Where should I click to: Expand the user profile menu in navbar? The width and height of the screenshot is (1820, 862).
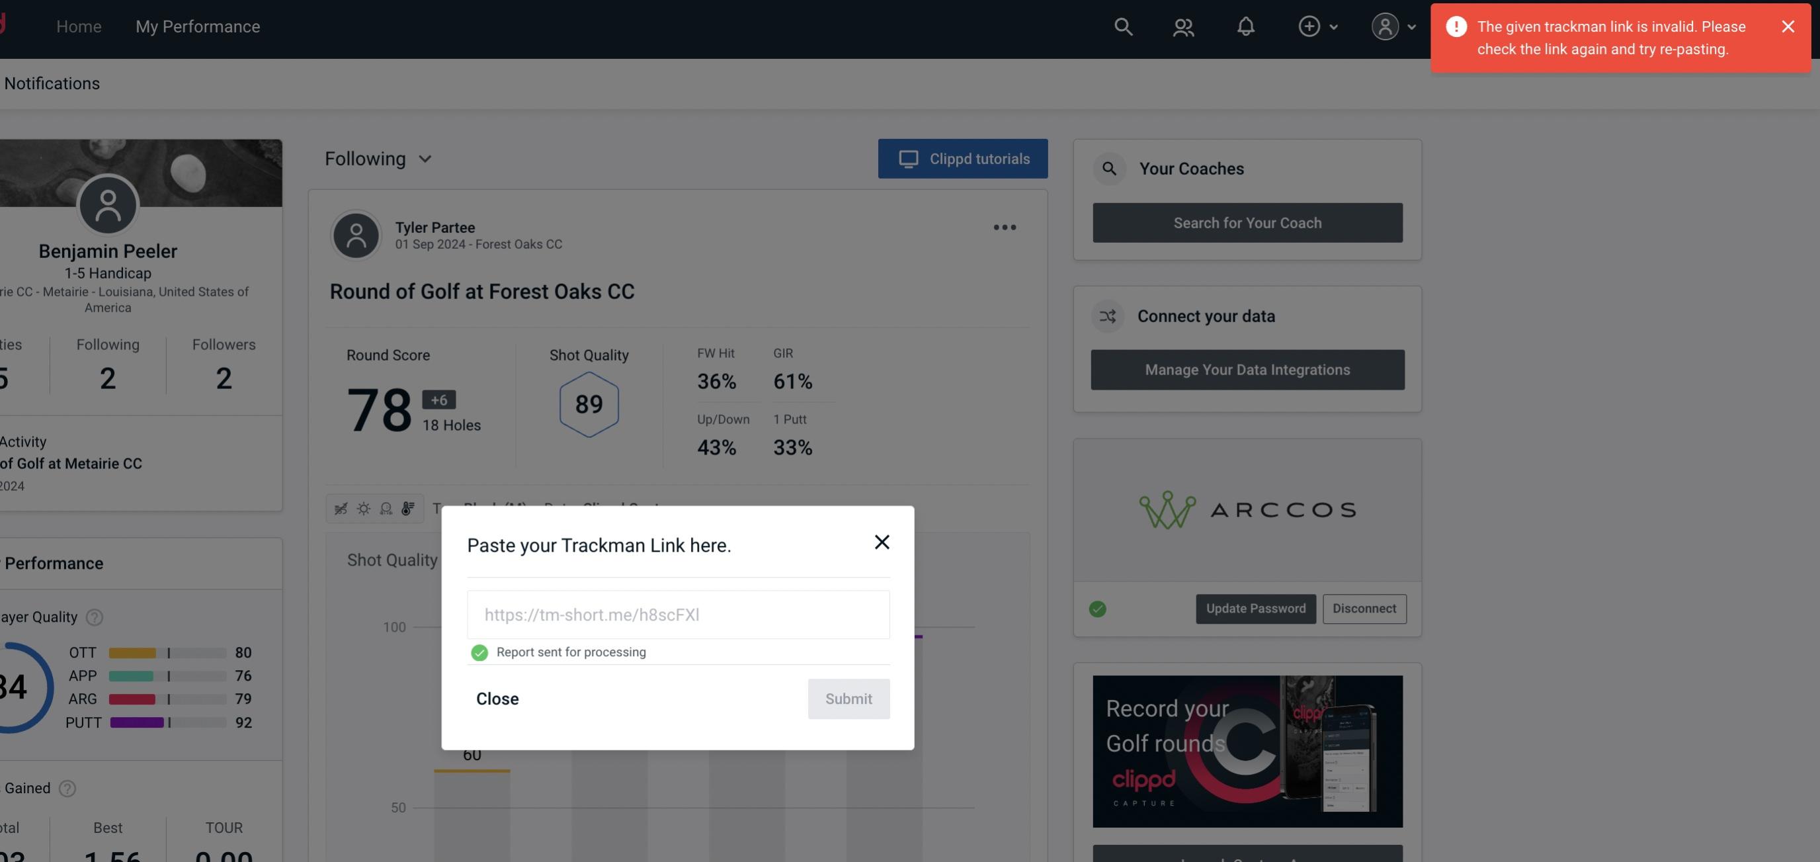(x=1393, y=26)
